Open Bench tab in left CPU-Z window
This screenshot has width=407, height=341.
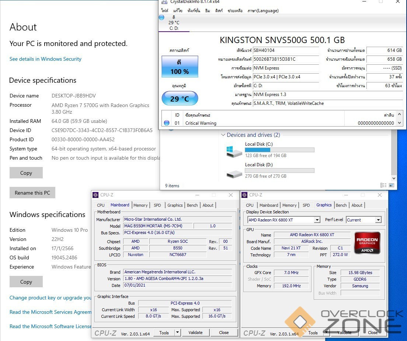pos(192,205)
